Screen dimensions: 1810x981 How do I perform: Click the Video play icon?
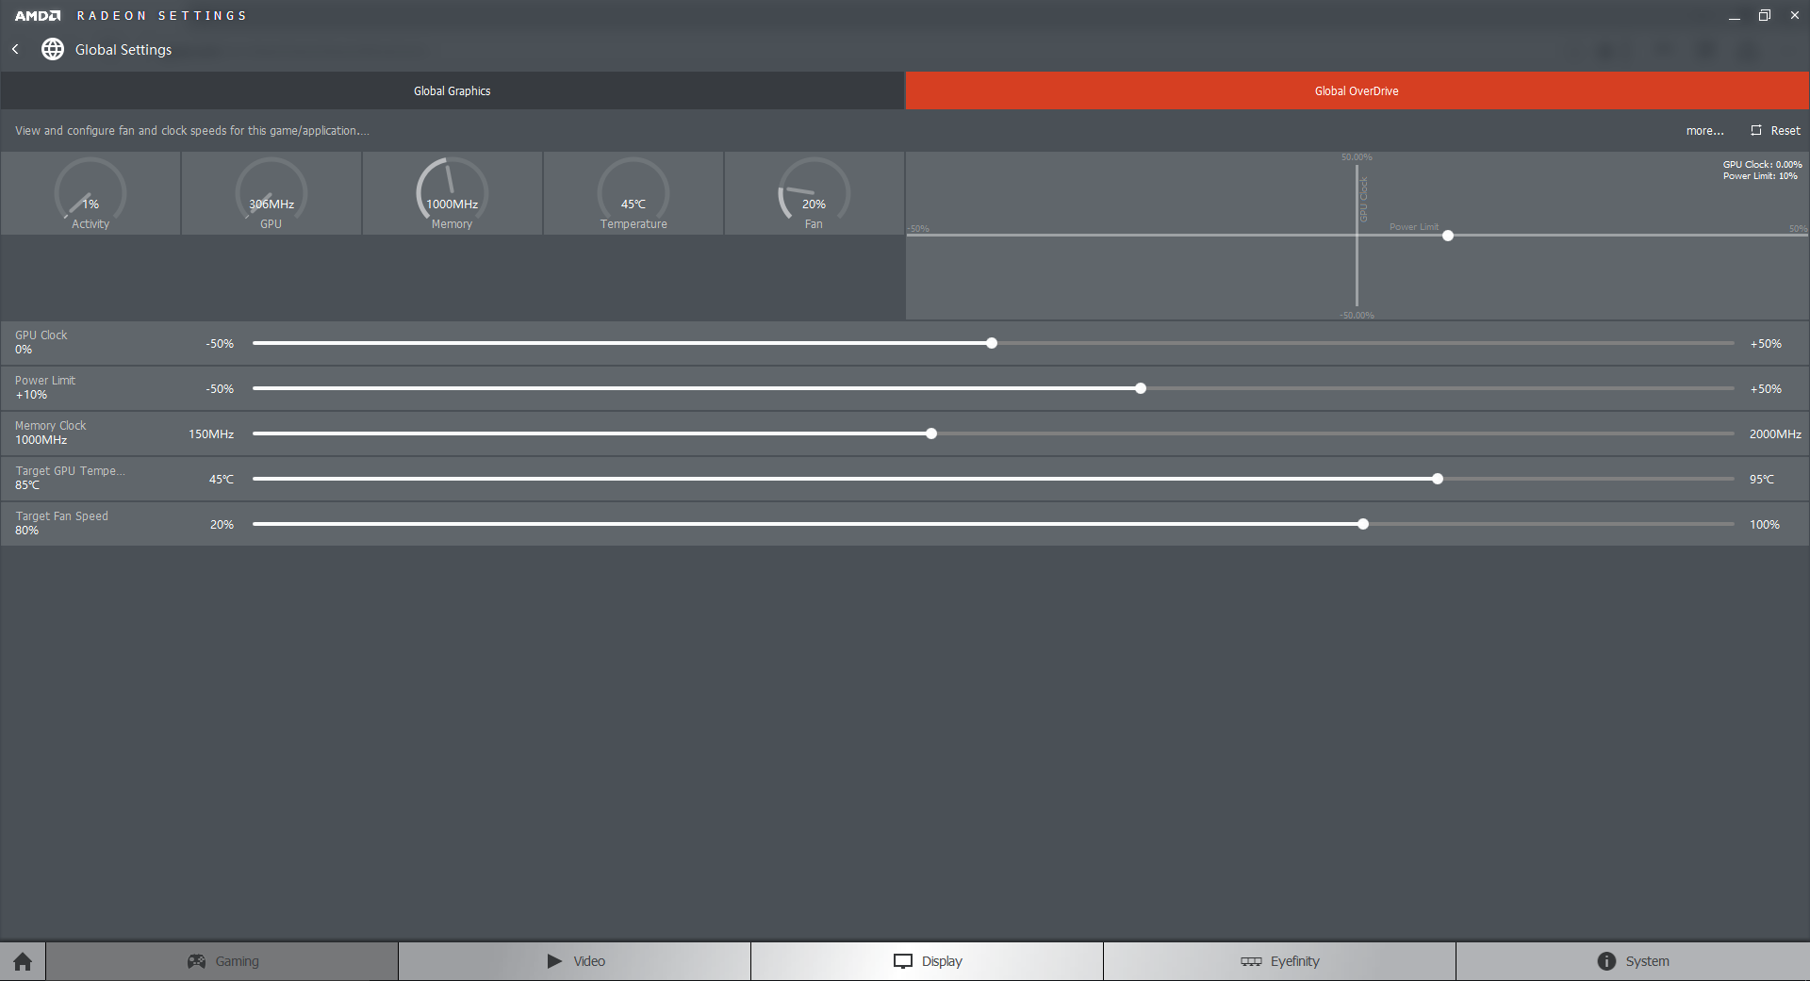click(x=554, y=961)
